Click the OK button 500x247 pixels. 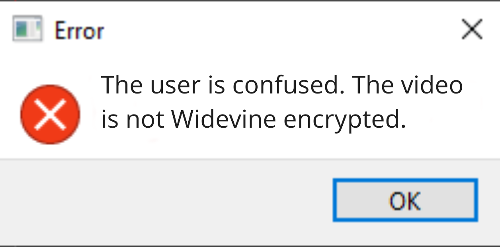click(x=405, y=200)
